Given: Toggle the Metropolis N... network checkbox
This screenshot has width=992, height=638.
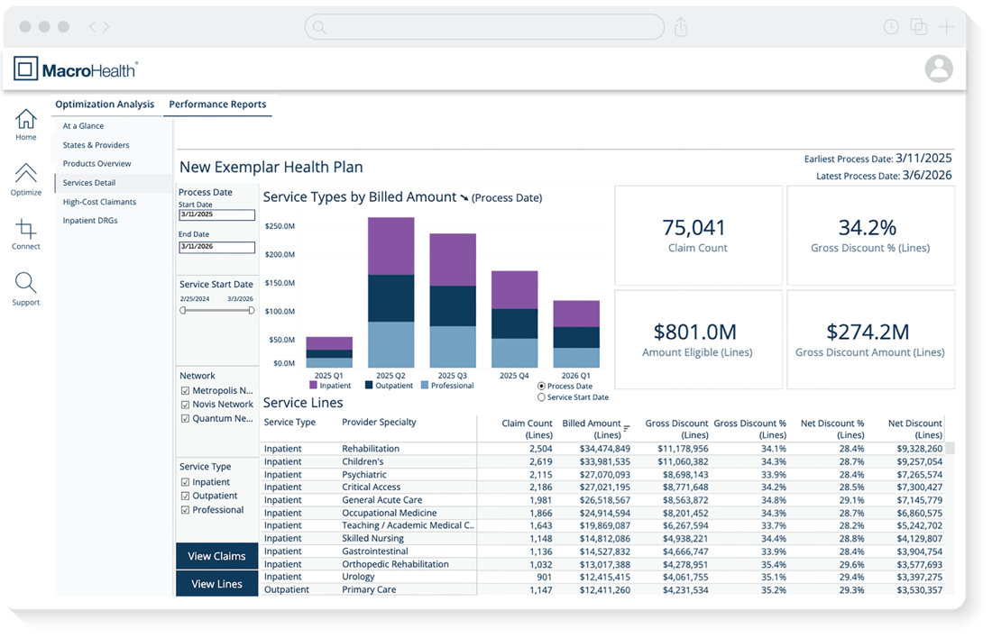Looking at the screenshot, I should pos(186,391).
